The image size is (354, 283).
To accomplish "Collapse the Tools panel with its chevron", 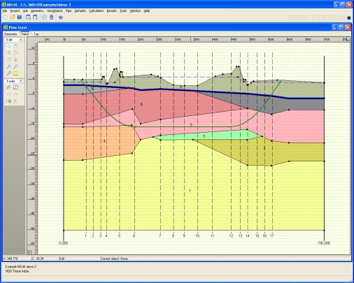I will (x=21, y=81).
